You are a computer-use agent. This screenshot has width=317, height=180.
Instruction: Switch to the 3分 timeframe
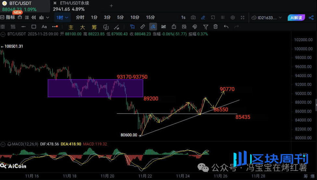(107, 17)
